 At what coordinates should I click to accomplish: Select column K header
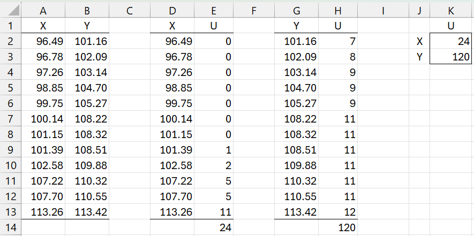click(x=451, y=9)
